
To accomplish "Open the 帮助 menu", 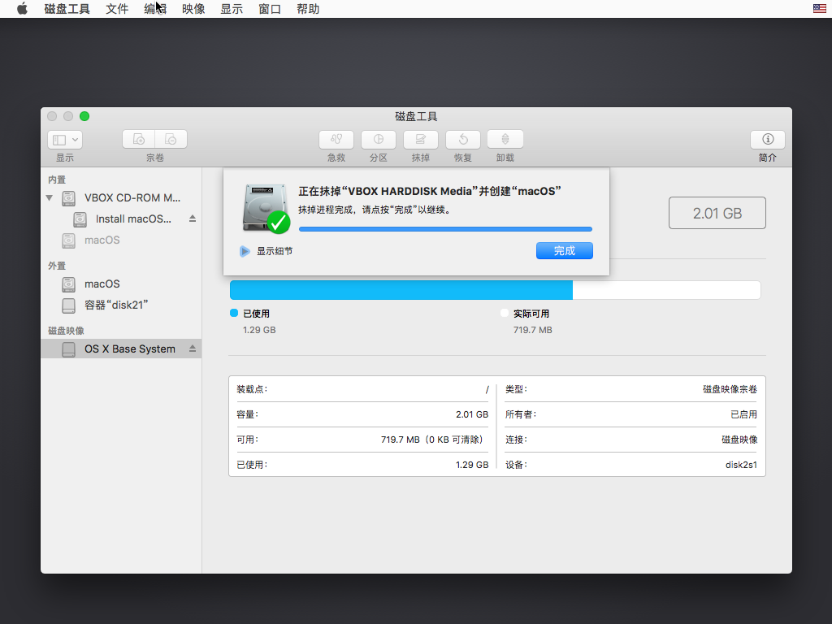I will click(308, 9).
